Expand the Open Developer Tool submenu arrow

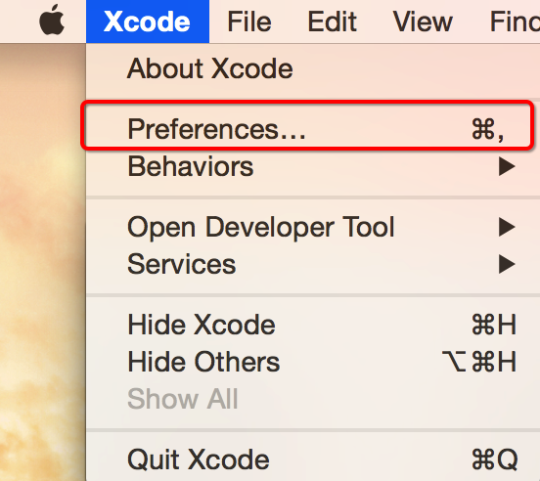[507, 227]
